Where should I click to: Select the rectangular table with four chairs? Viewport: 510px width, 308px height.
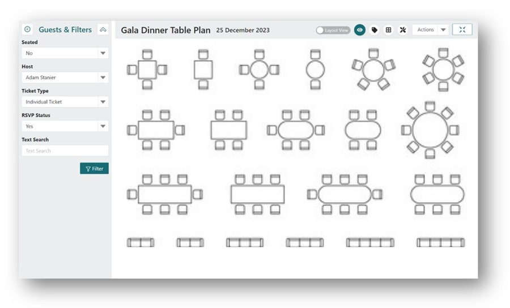(x=229, y=130)
